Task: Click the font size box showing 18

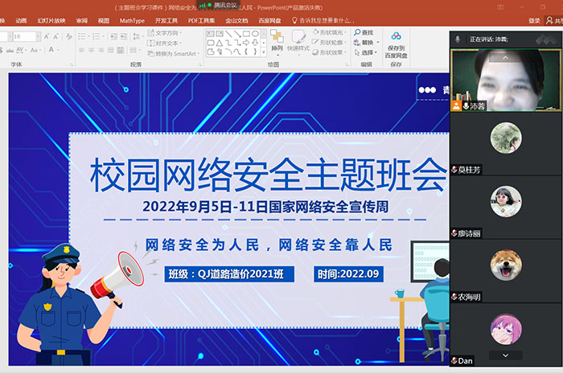Action: (24, 36)
